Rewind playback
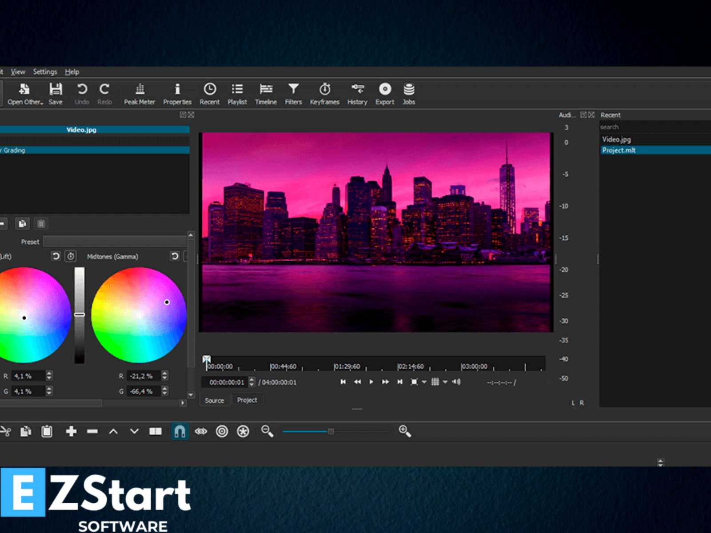711x533 pixels. (x=357, y=382)
